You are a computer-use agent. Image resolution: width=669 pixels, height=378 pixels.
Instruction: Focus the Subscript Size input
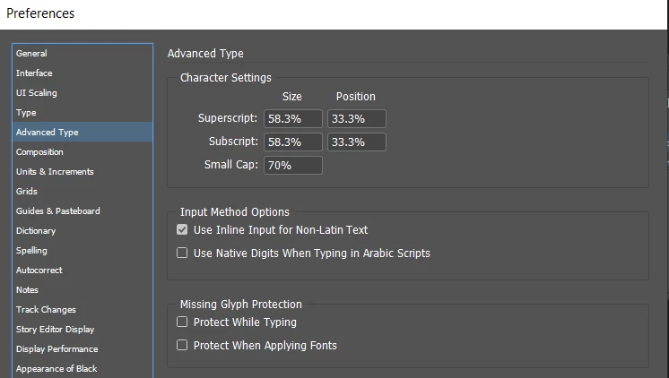tap(292, 142)
